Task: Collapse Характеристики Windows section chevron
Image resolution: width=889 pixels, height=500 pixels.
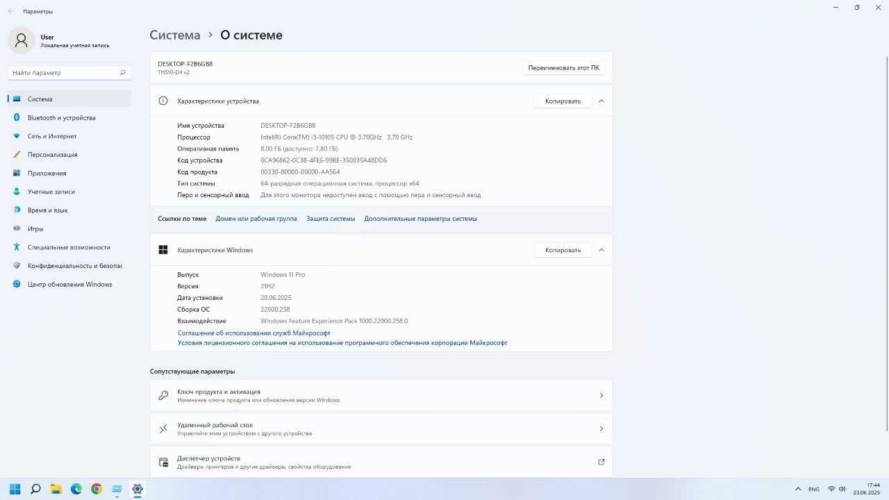Action: pyautogui.click(x=601, y=250)
